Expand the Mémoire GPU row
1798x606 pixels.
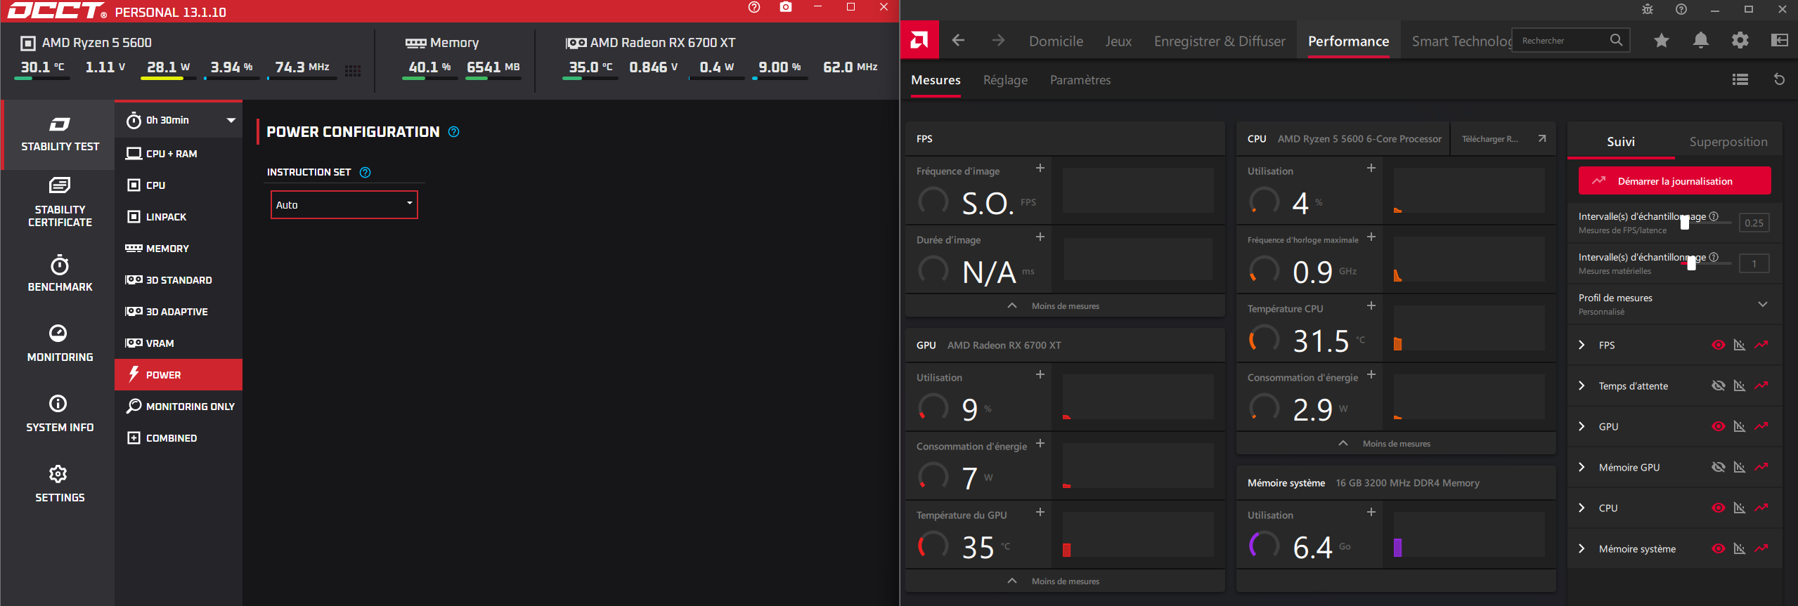1582,468
